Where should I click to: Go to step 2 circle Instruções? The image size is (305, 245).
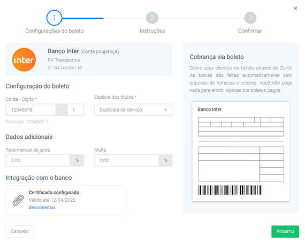[x=152, y=18]
